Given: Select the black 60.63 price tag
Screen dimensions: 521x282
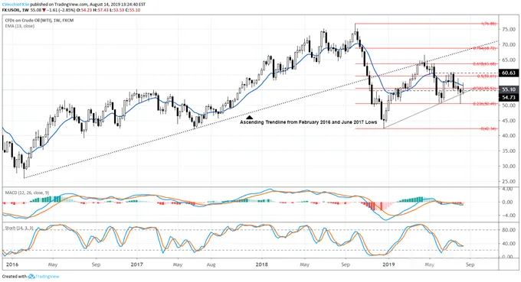Looking at the screenshot, I should 509,73.
